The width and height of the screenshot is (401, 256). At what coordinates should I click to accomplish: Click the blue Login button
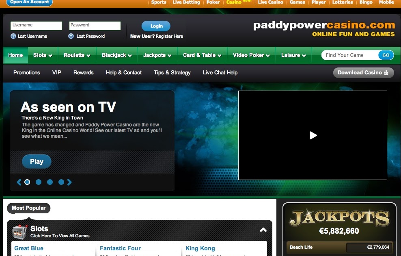[x=156, y=26]
